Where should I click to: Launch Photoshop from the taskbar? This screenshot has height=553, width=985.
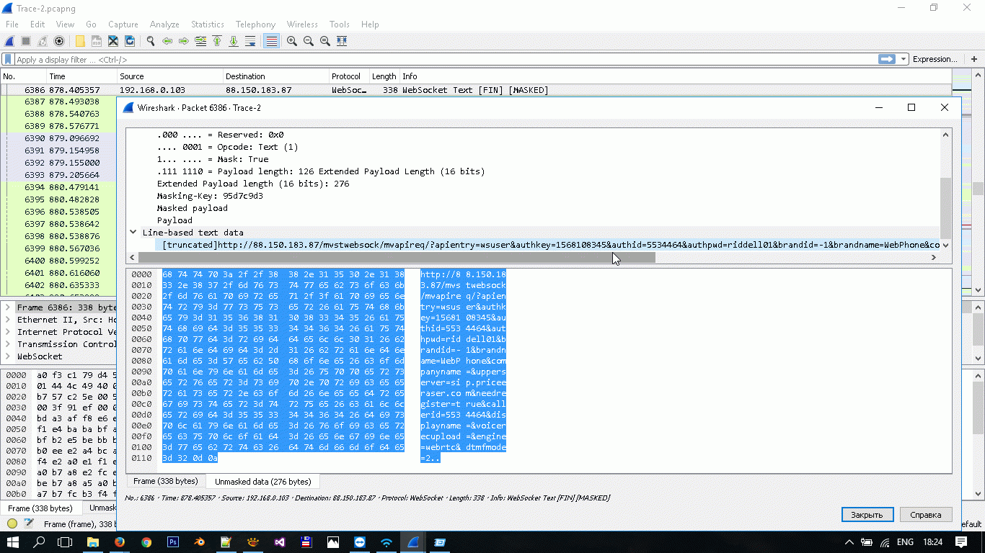point(172,542)
